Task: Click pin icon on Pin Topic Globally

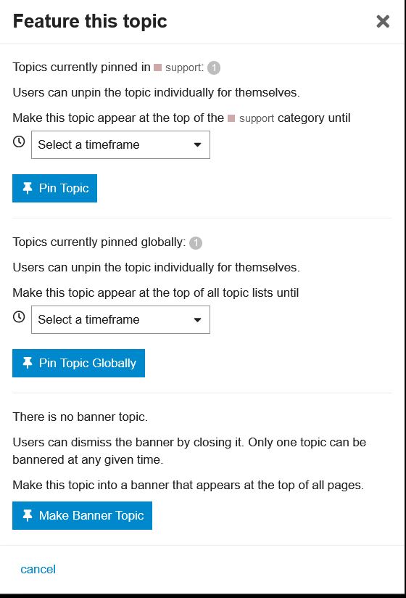Action: [28, 363]
